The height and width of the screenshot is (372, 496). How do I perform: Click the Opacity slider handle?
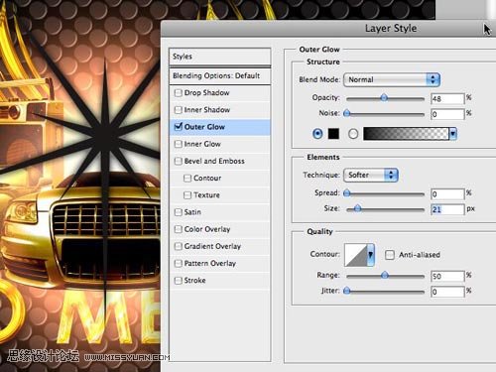(384, 98)
